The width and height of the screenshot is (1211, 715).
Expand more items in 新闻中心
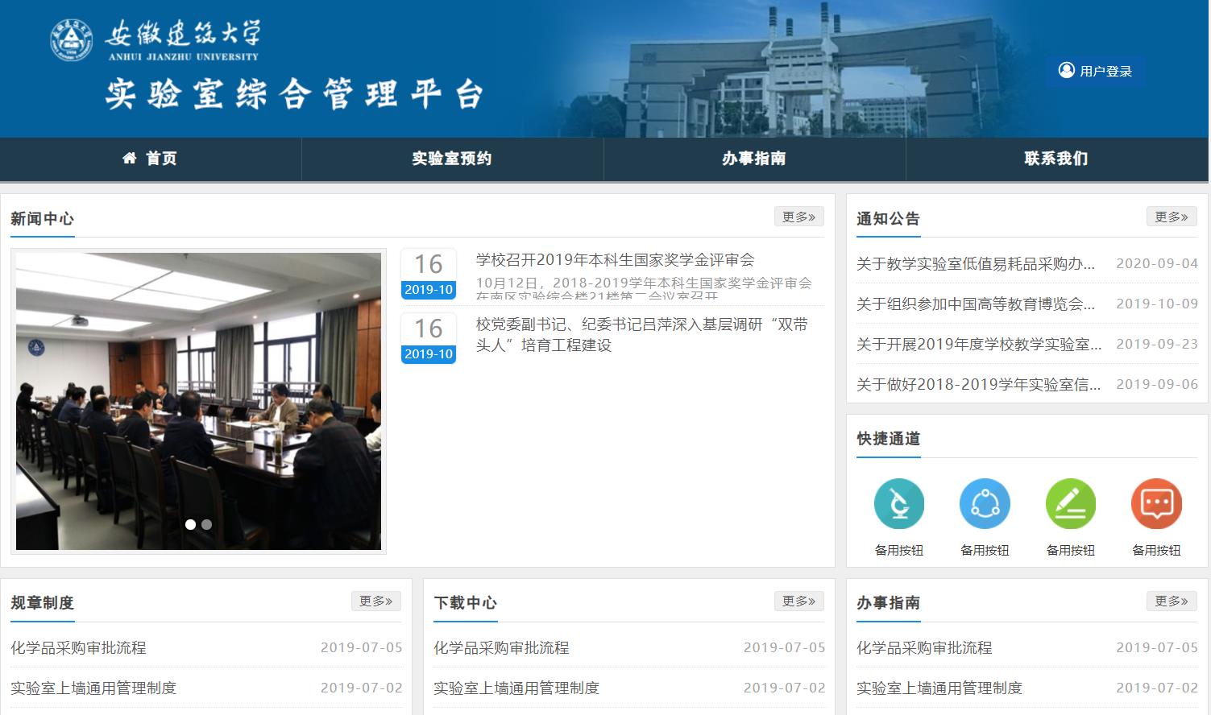(798, 217)
